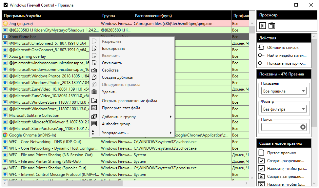The image size is (319, 188).
Task: Sort by the Группа column header
Action: point(116,15)
